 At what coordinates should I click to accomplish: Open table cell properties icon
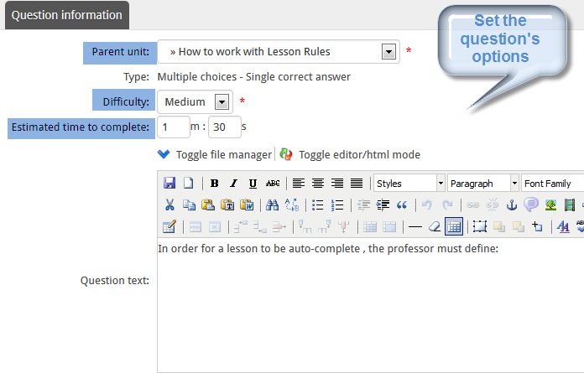215,226
